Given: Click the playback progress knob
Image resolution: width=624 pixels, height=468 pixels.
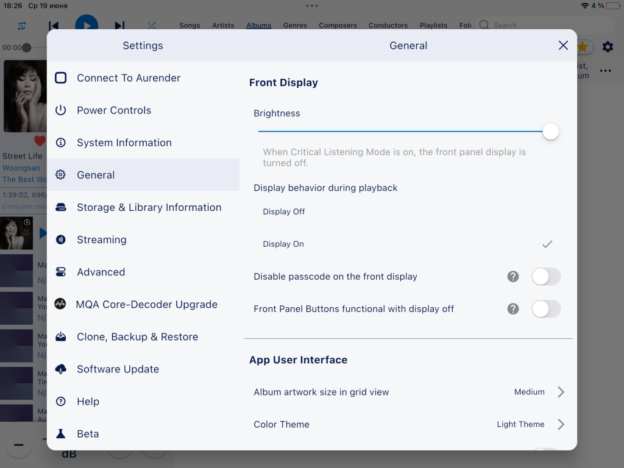Looking at the screenshot, I should 27,48.
